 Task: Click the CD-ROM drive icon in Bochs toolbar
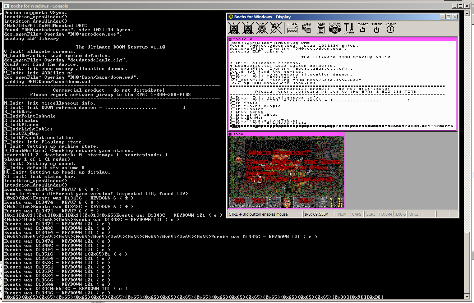pyautogui.click(x=262, y=28)
